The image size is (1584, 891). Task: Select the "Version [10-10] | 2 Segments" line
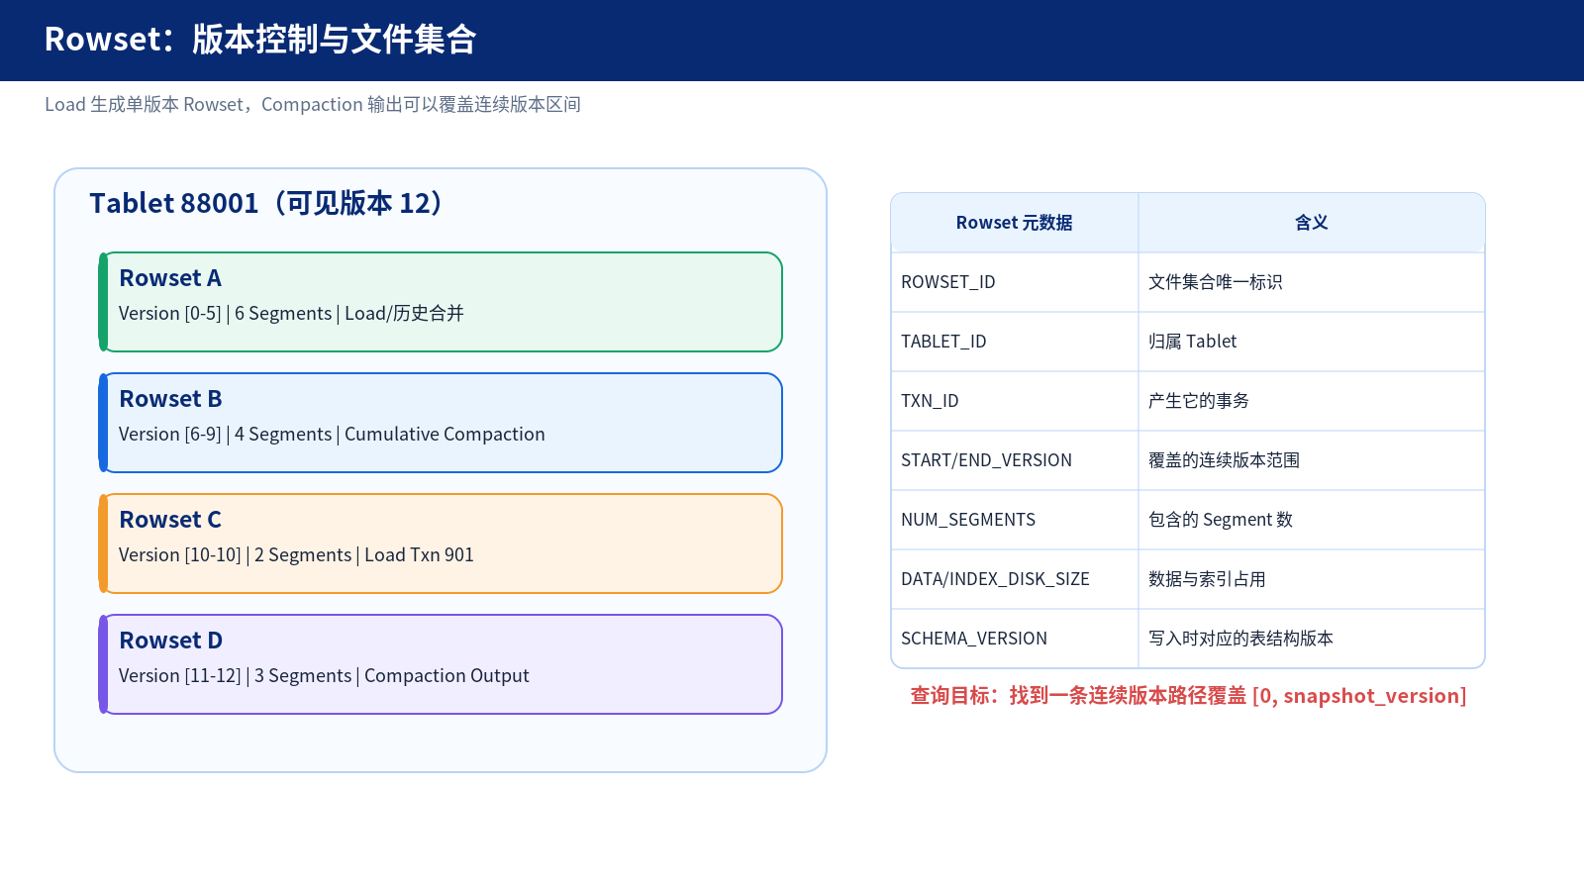[x=296, y=555]
